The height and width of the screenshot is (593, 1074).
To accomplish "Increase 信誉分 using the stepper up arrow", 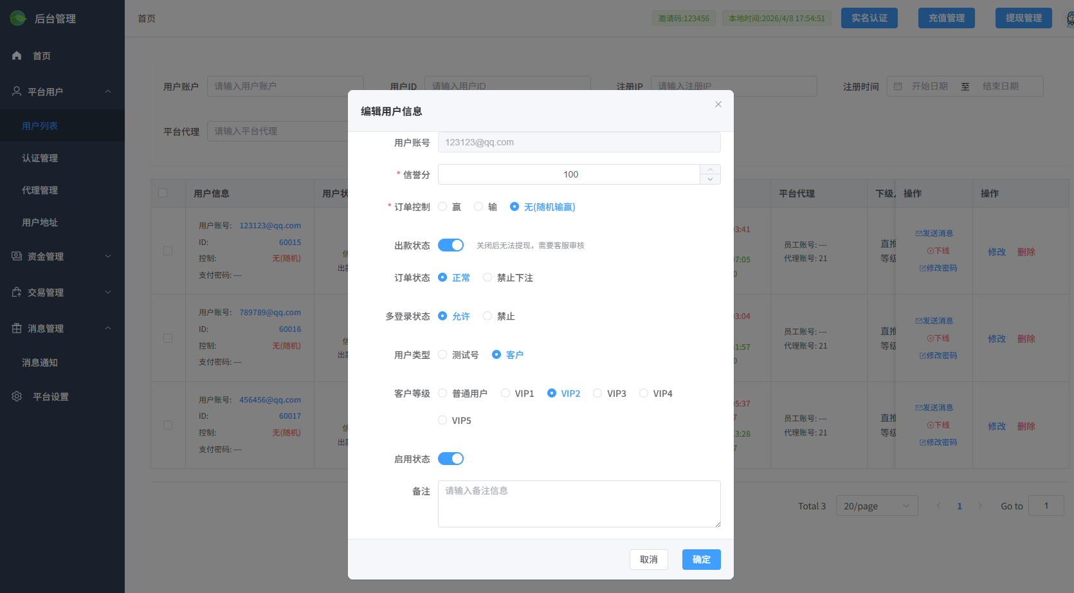I will tap(710, 169).
